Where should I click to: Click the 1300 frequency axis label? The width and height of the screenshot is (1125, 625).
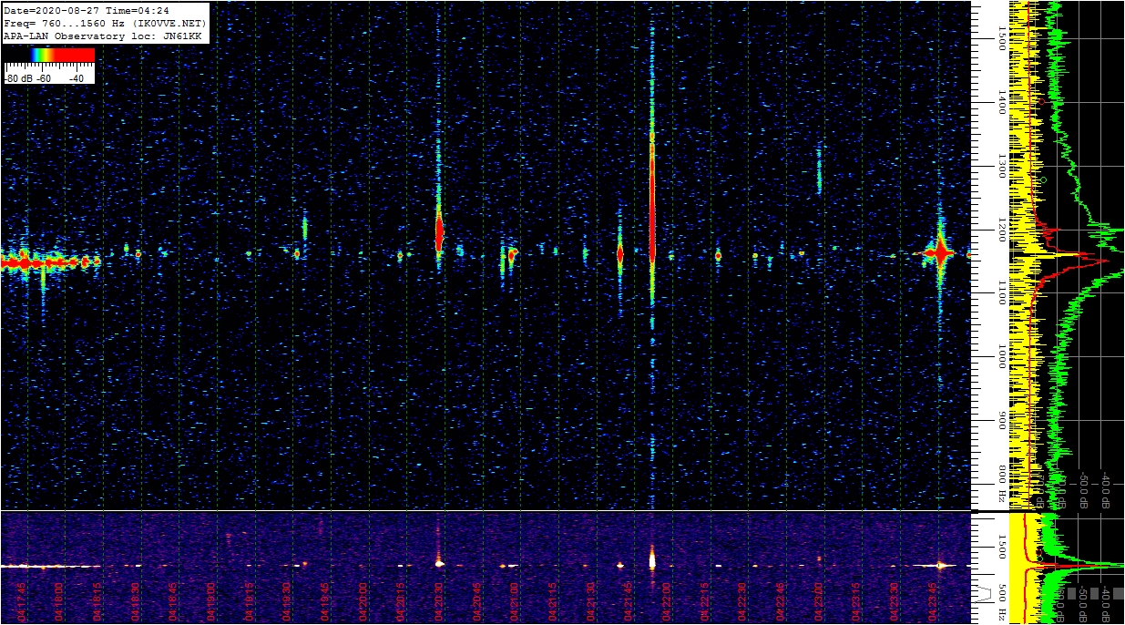pos(1001,166)
